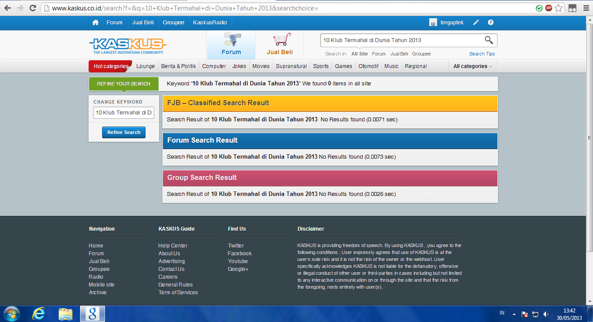Viewport: 593px width, 322px height.
Task: Go to the Games category
Action: tap(344, 66)
